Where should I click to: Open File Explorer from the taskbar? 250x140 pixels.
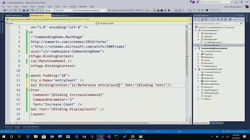click(36, 136)
